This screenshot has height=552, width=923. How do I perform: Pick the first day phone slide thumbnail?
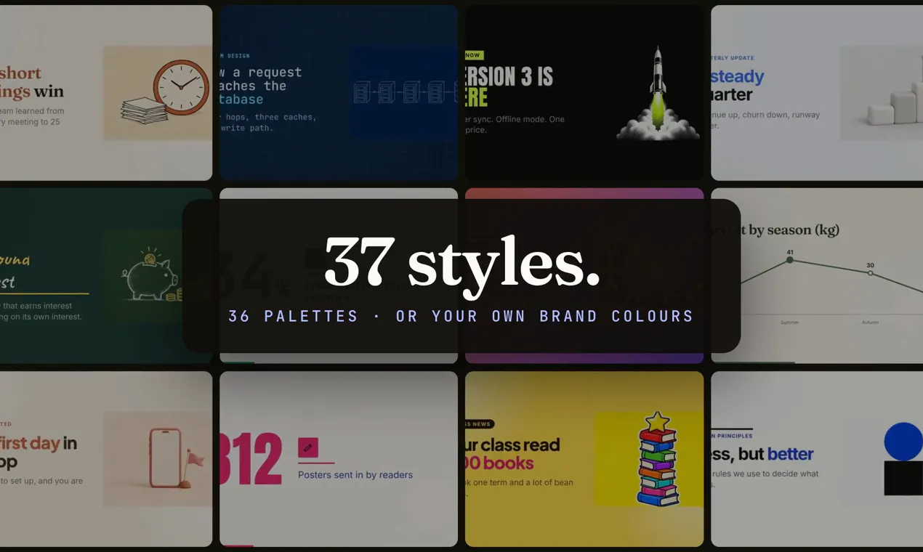(x=106, y=459)
